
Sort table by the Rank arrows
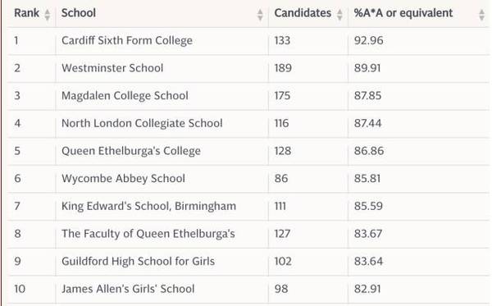47,15
